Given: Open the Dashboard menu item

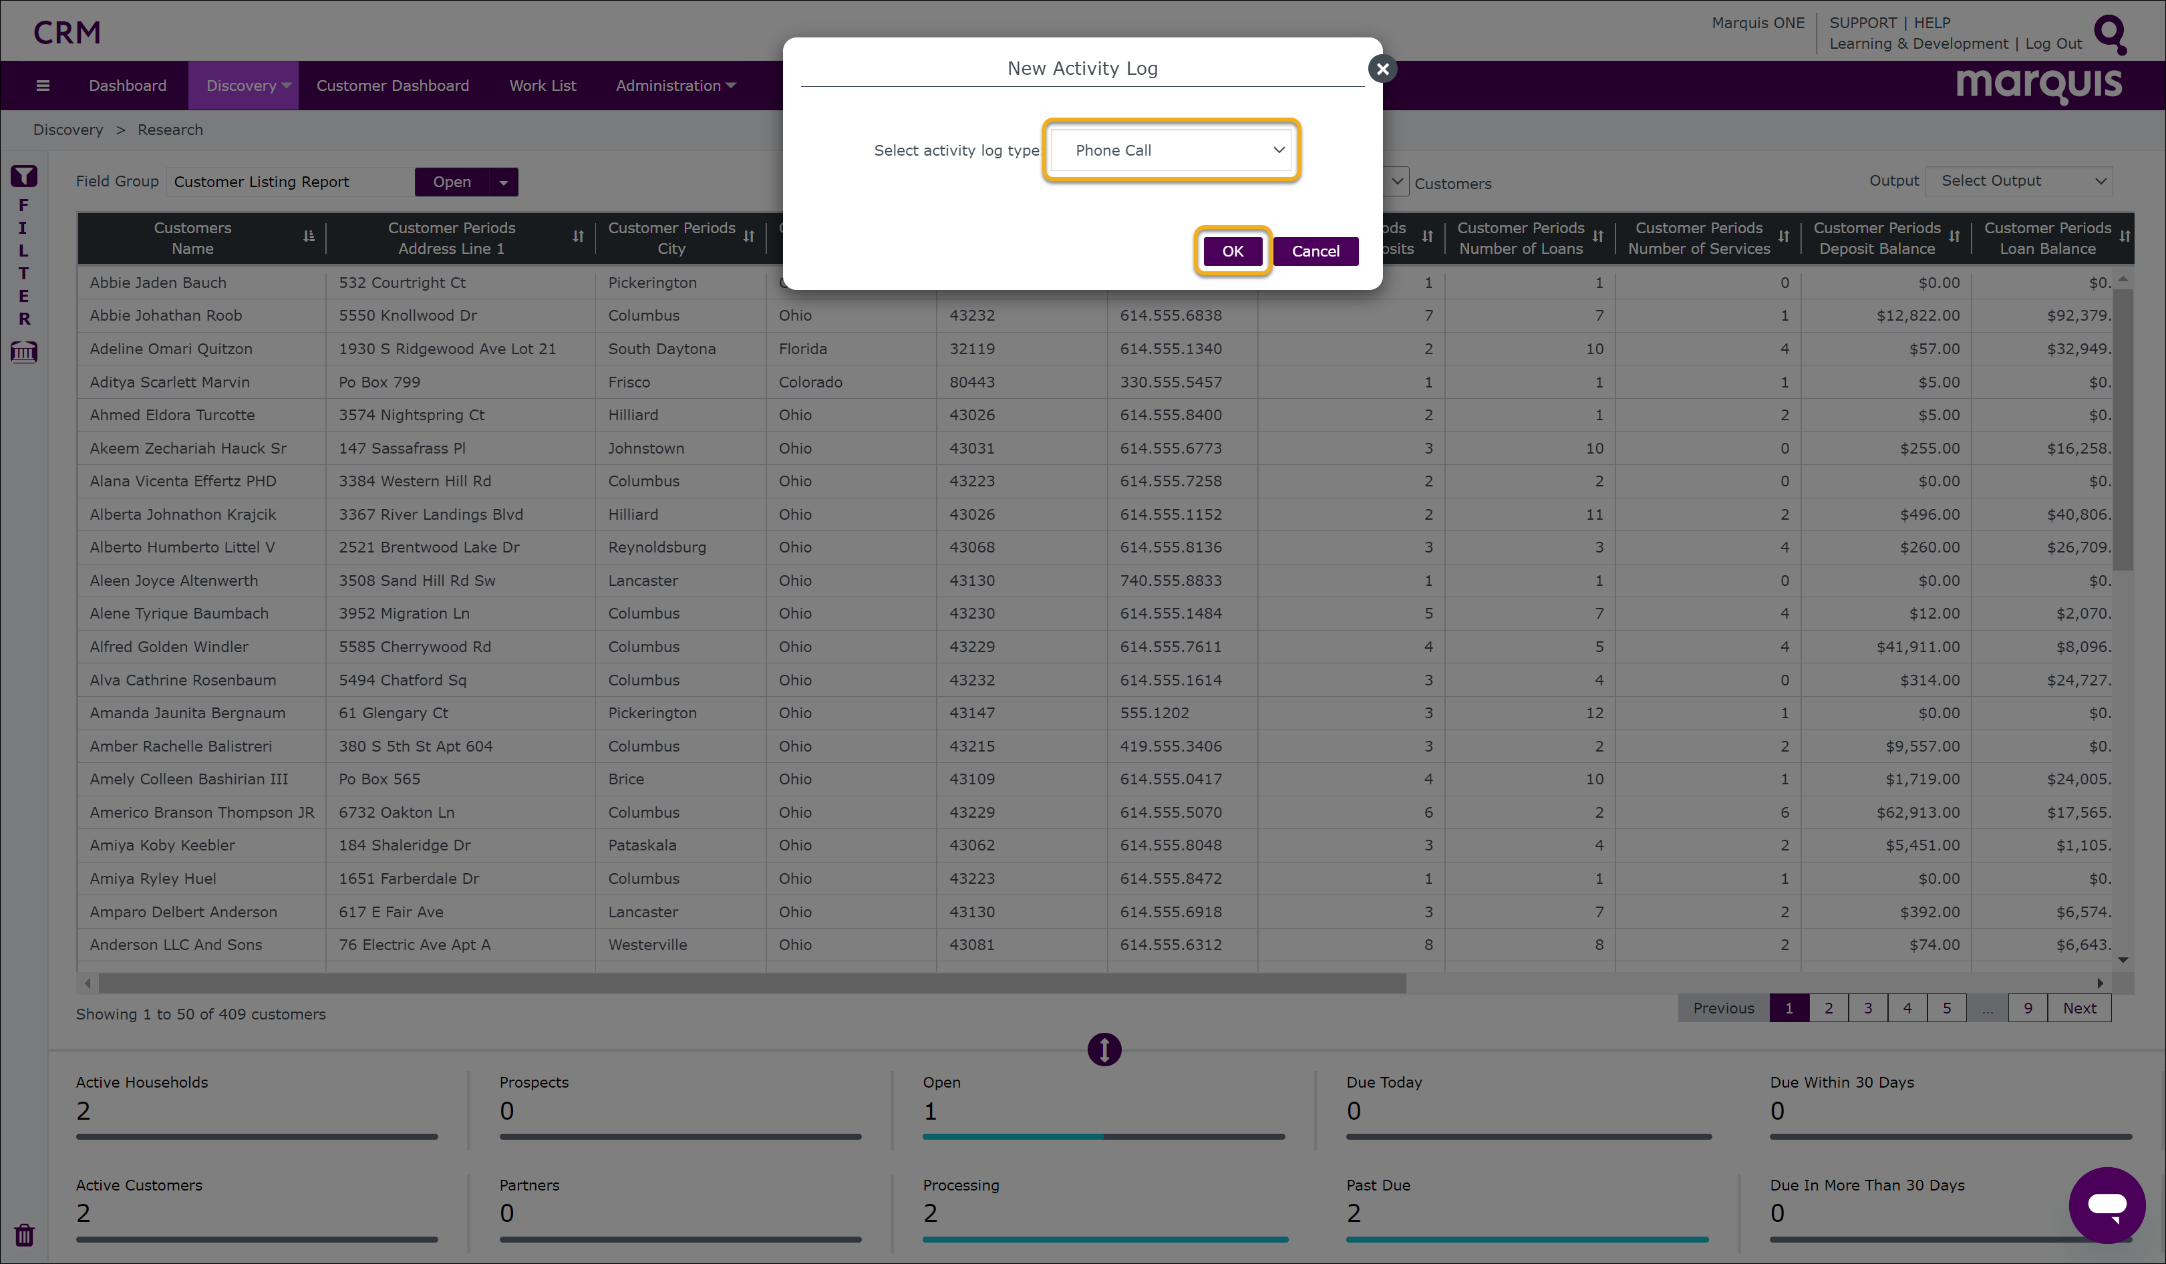Looking at the screenshot, I should pos(127,85).
